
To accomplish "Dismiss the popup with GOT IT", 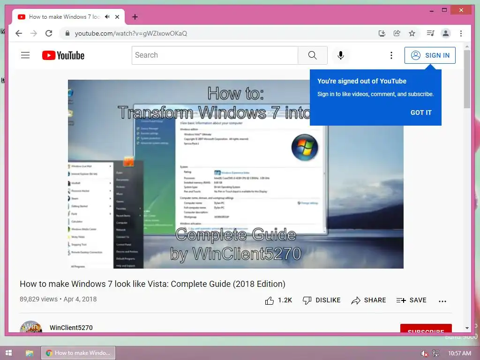I will pos(421,112).
